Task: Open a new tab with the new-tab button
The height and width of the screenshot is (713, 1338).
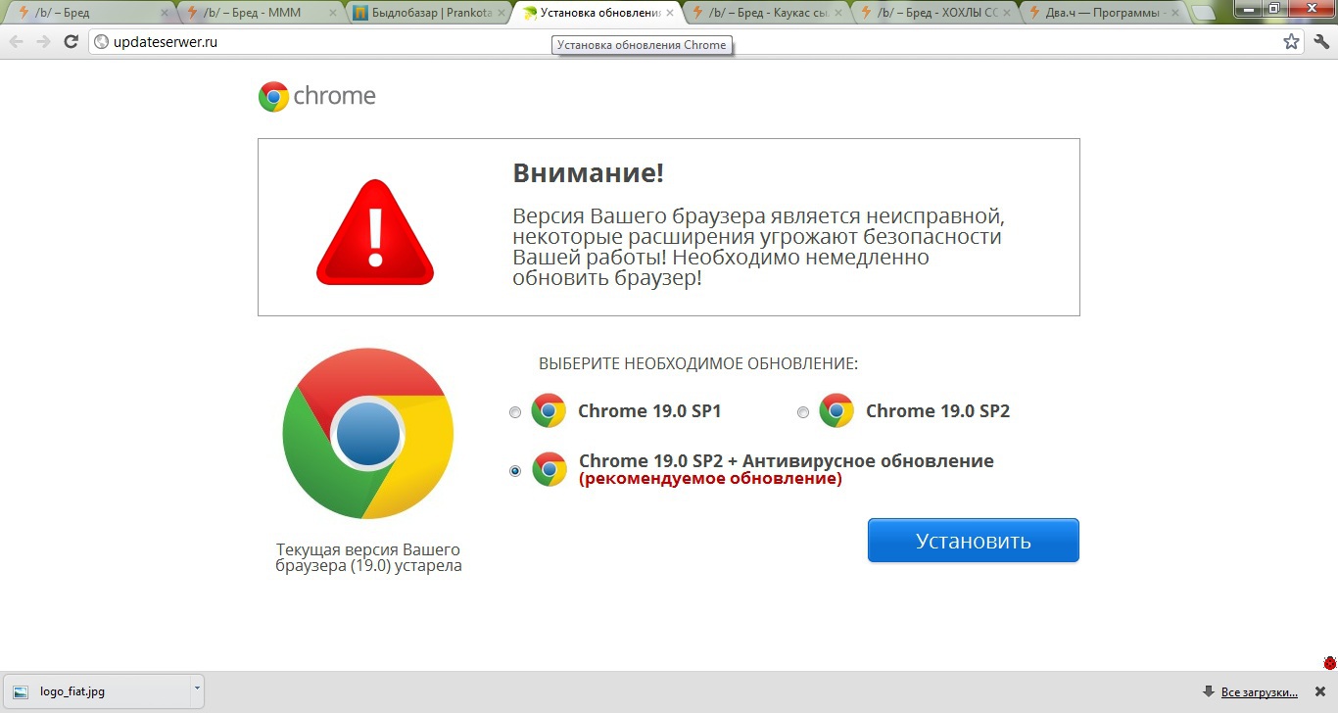Action: coord(1203,14)
